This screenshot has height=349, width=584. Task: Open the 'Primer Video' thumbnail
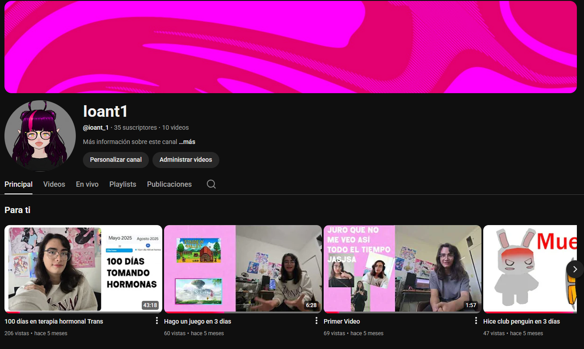coord(403,268)
